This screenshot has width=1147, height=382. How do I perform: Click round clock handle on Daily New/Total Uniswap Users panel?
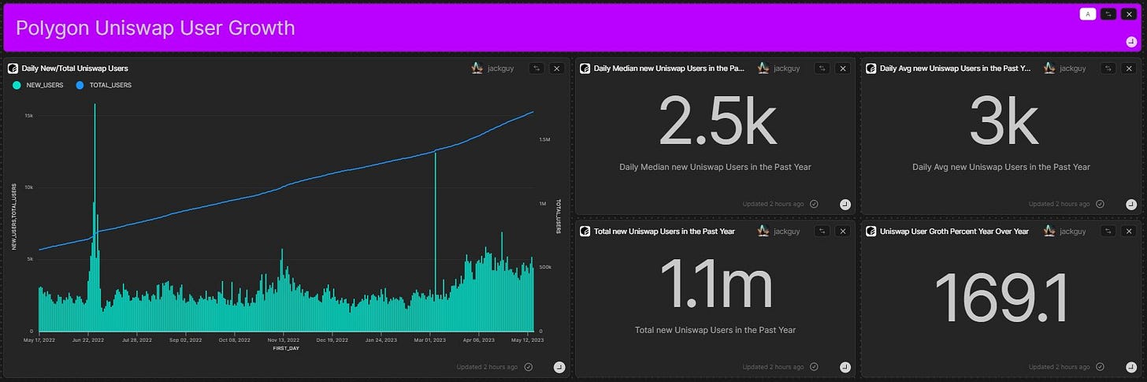click(x=559, y=367)
